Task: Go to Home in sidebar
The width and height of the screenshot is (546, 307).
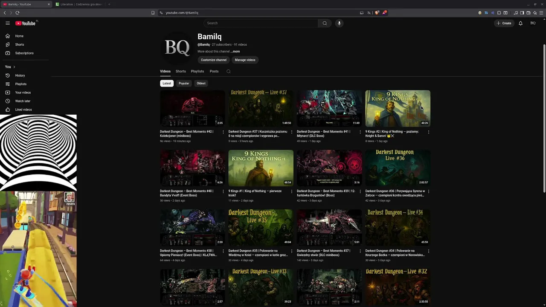Action: pyautogui.click(x=26, y=36)
